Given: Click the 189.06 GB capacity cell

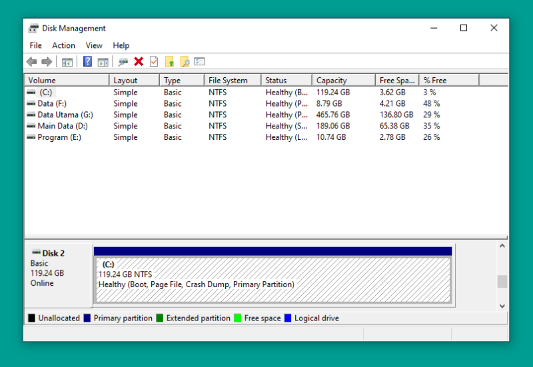Looking at the screenshot, I should click(333, 126).
